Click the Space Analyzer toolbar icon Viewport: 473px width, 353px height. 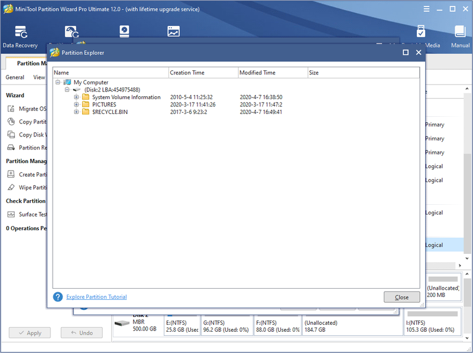[173, 31]
